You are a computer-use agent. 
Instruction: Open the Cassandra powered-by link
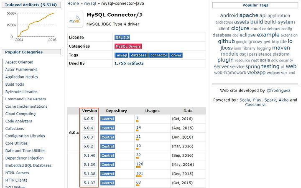[x=255, y=105]
